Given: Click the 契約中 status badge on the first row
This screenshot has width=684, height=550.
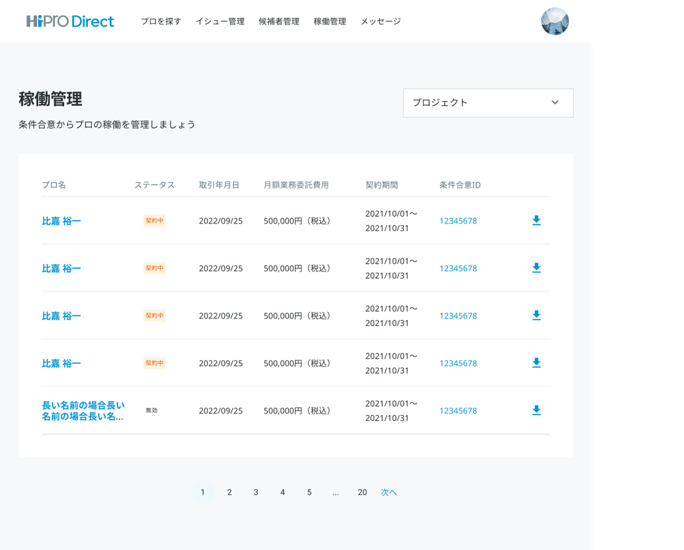Looking at the screenshot, I should [x=154, y=219].
